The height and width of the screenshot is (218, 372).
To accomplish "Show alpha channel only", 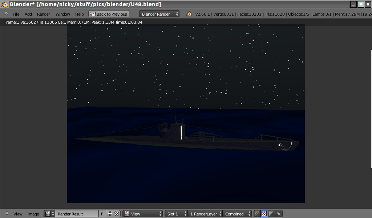I will click(x=271, y=214).
